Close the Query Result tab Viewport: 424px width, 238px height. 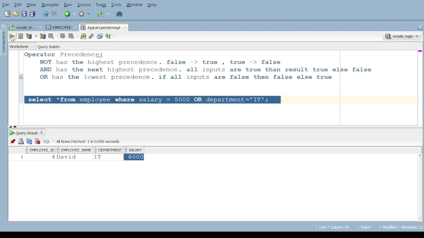tap(41, 133)
